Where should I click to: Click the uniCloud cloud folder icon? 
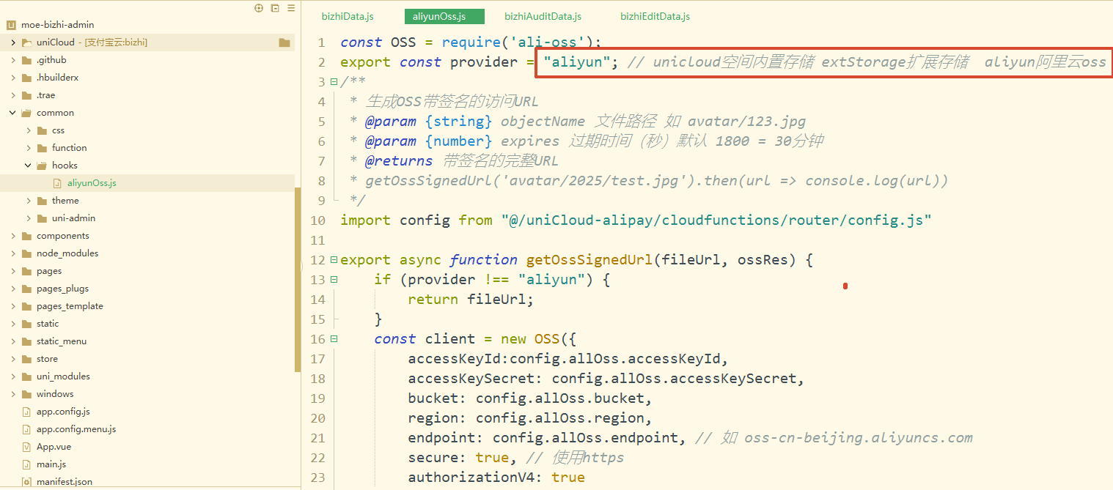tap(27, 42)
